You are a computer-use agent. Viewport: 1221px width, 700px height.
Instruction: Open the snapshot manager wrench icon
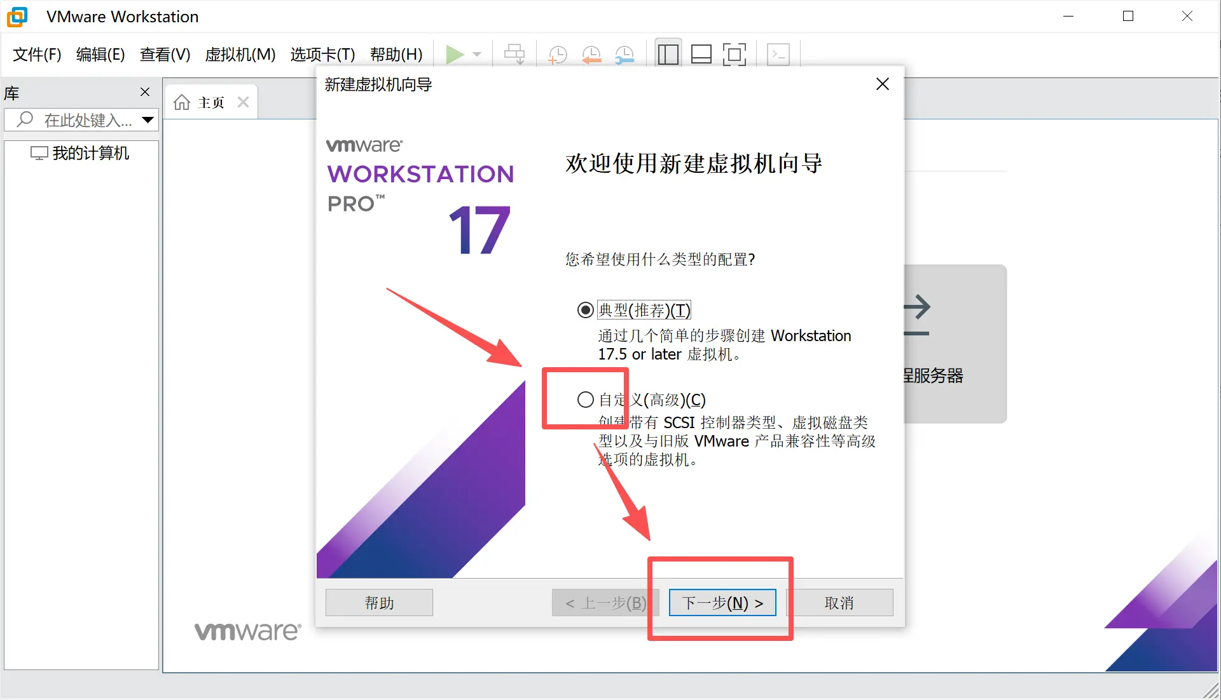point(625,55)
